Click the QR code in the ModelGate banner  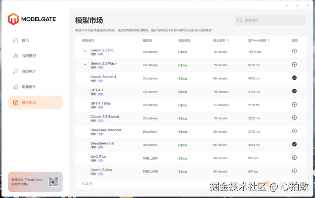coord(54,182)
